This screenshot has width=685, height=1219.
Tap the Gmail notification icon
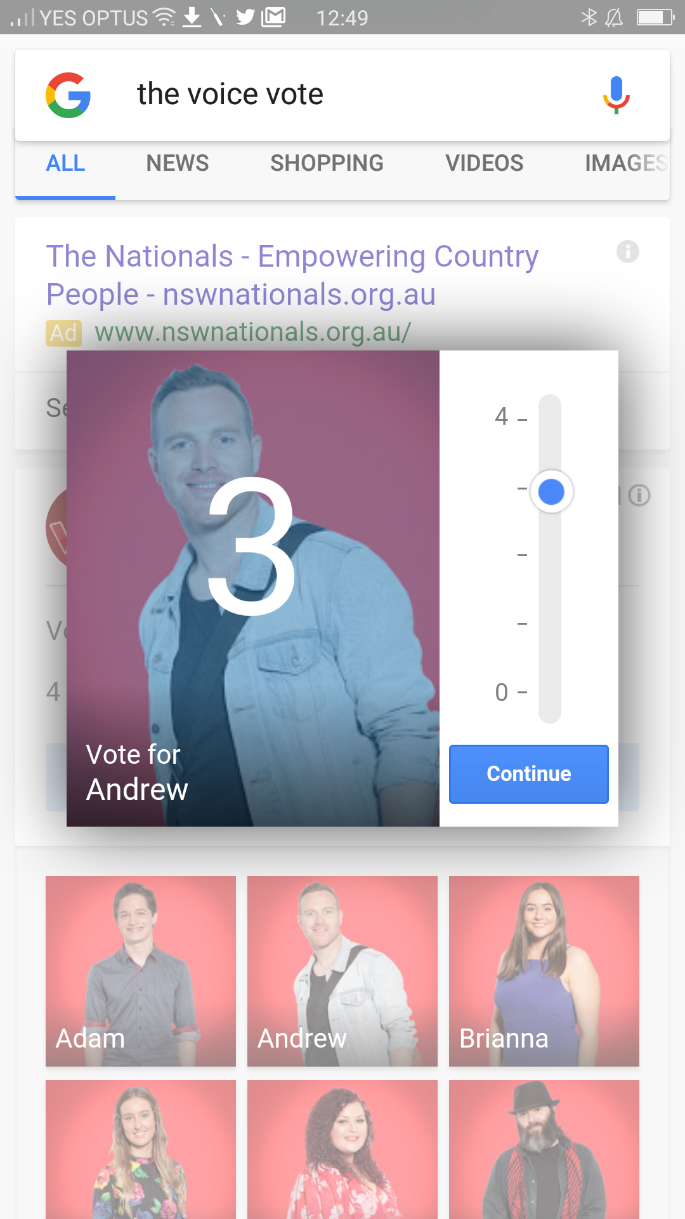coord(273,17)
